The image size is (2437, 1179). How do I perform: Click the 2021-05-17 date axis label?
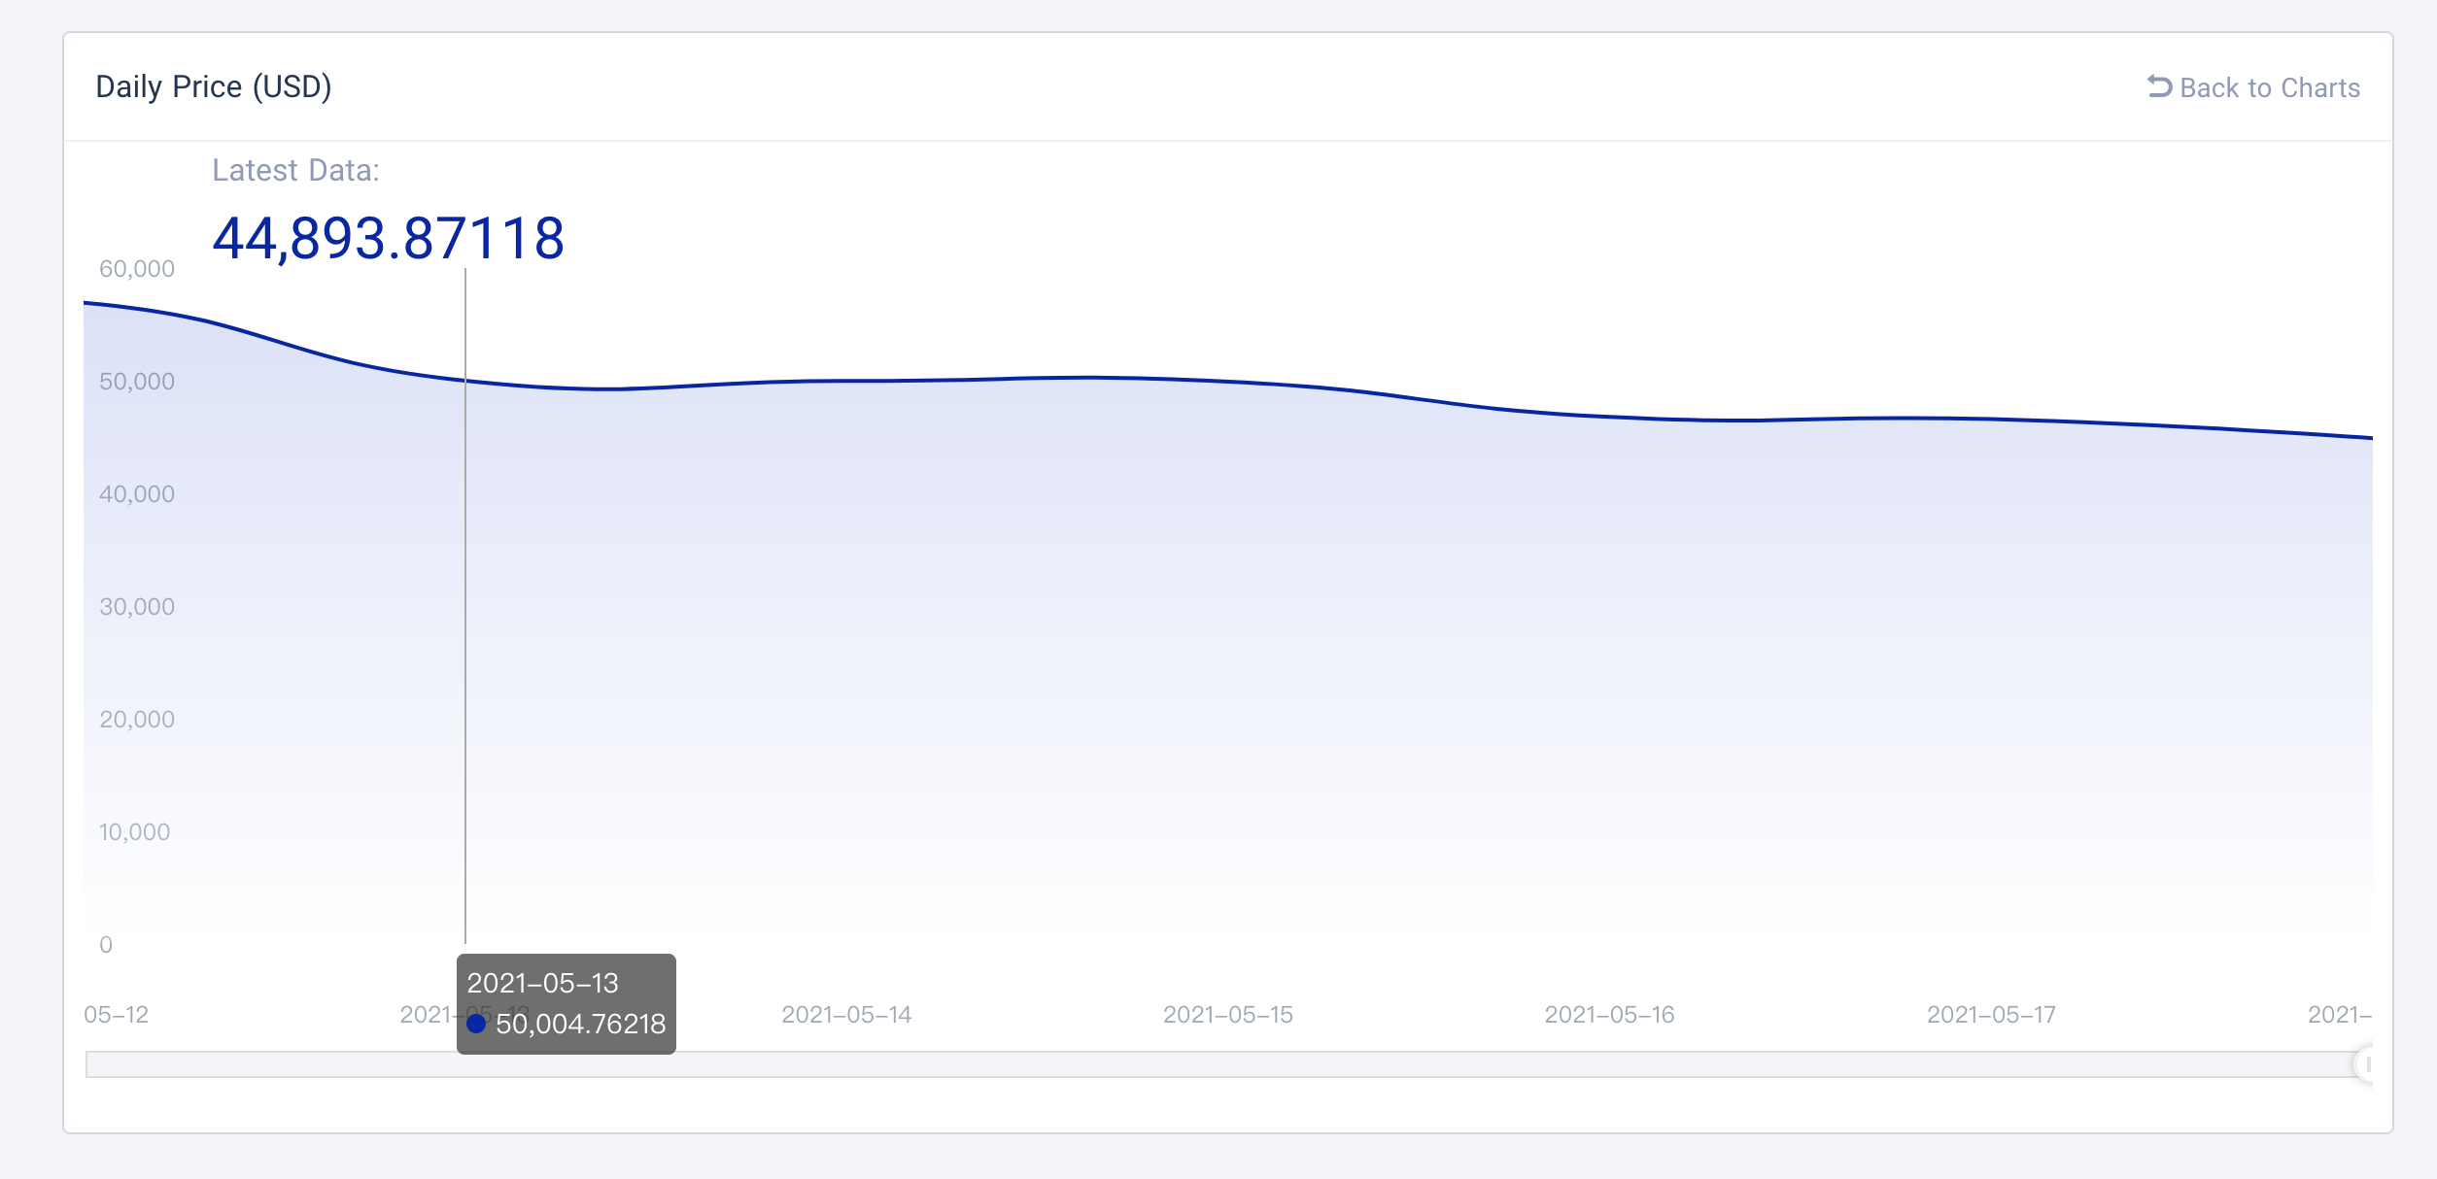click(x=1991, y=1015)
